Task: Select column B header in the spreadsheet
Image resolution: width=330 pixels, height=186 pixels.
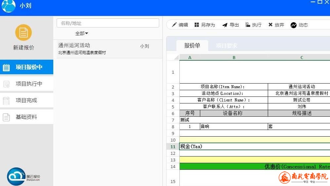Action: click(234, 57)
